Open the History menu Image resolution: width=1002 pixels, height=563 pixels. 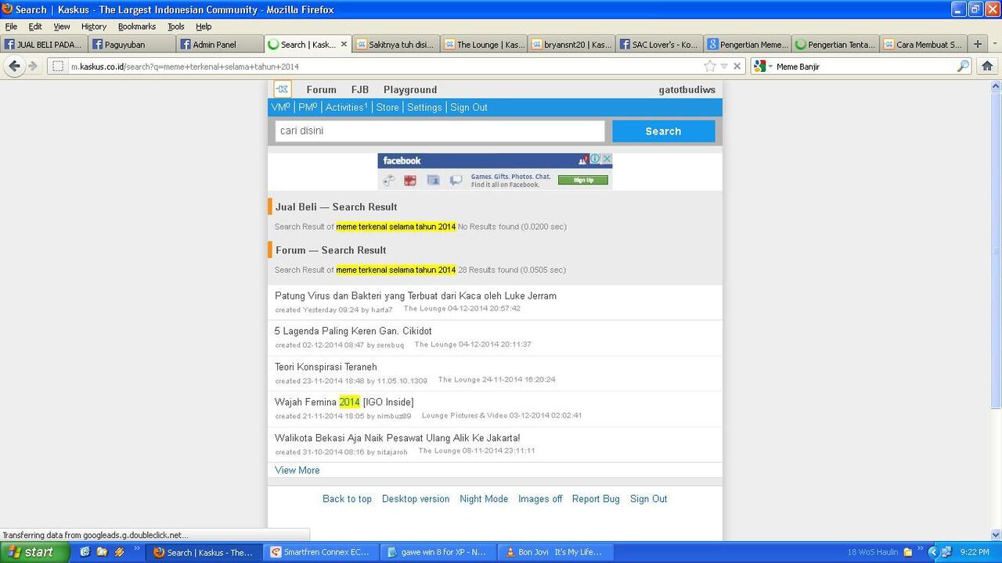tap(94, 27)
